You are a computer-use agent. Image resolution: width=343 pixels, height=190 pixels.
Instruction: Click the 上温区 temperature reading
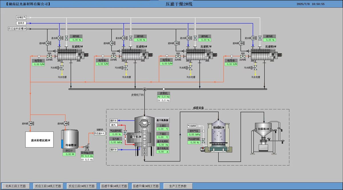163,129
